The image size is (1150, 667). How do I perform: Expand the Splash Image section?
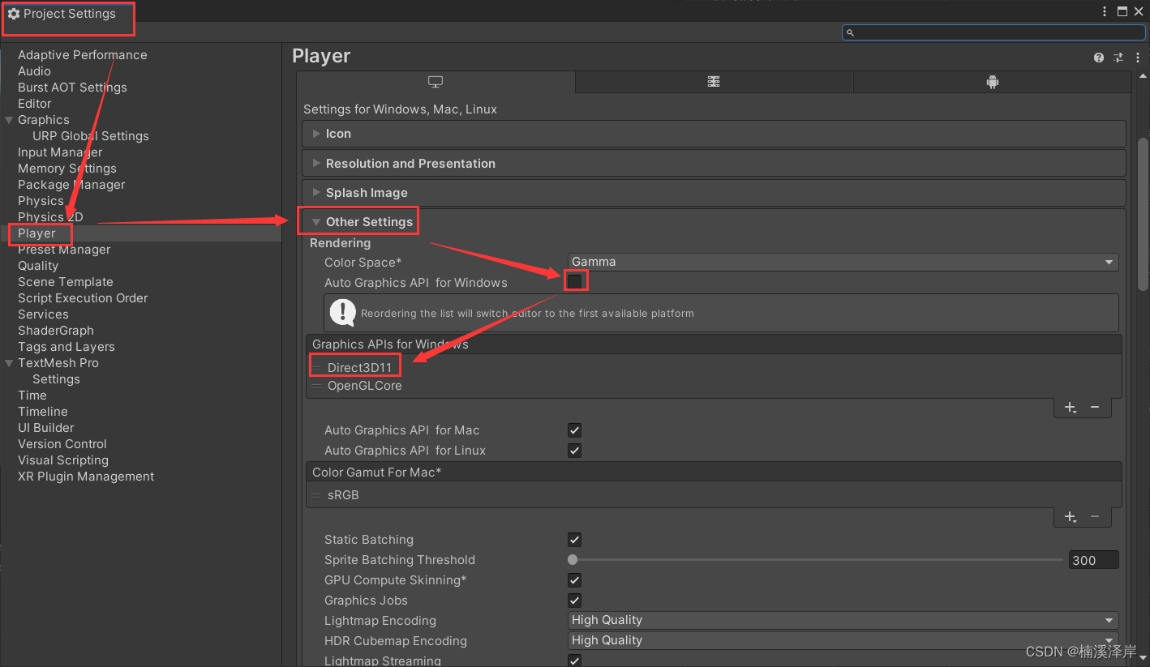coord(714,193)
